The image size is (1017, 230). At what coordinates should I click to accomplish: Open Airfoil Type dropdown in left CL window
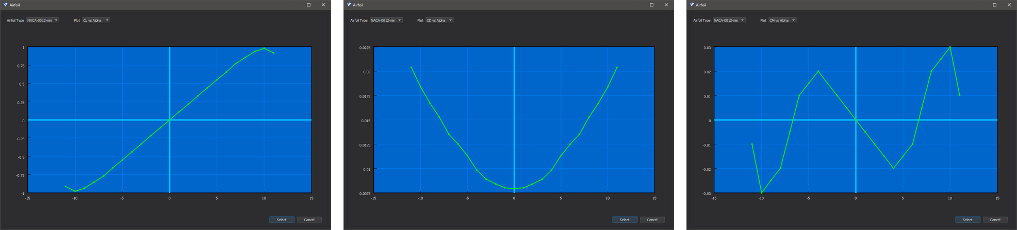(x=43, y=21)
